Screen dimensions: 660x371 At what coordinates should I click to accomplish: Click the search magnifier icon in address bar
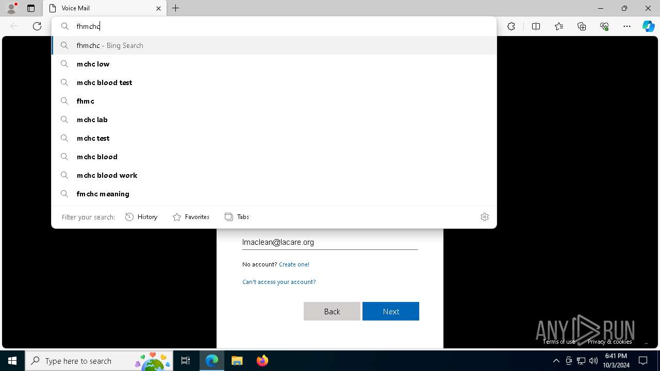65,26
